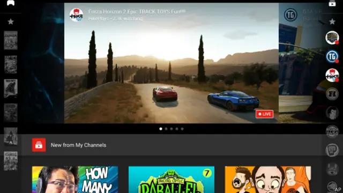The width and height of the screenshot is (343, 193).
Task: Open the HikePlays avatar on the featured video
Action: click(76, 15)
